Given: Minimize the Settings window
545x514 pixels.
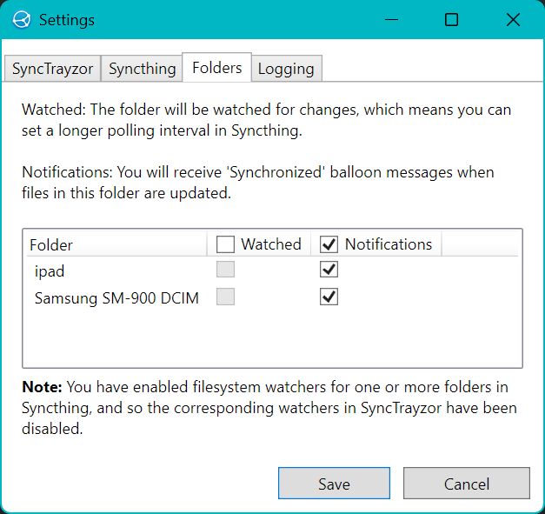Looking at the screenshot, I should (x=391, y=19).
